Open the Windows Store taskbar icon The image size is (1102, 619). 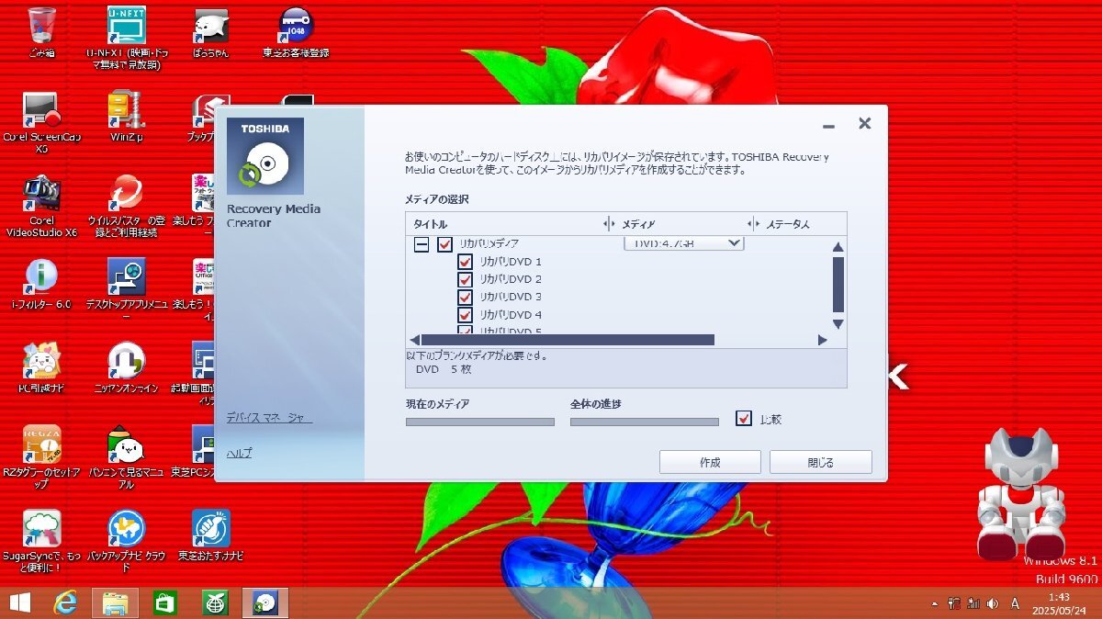coord(165,603)
